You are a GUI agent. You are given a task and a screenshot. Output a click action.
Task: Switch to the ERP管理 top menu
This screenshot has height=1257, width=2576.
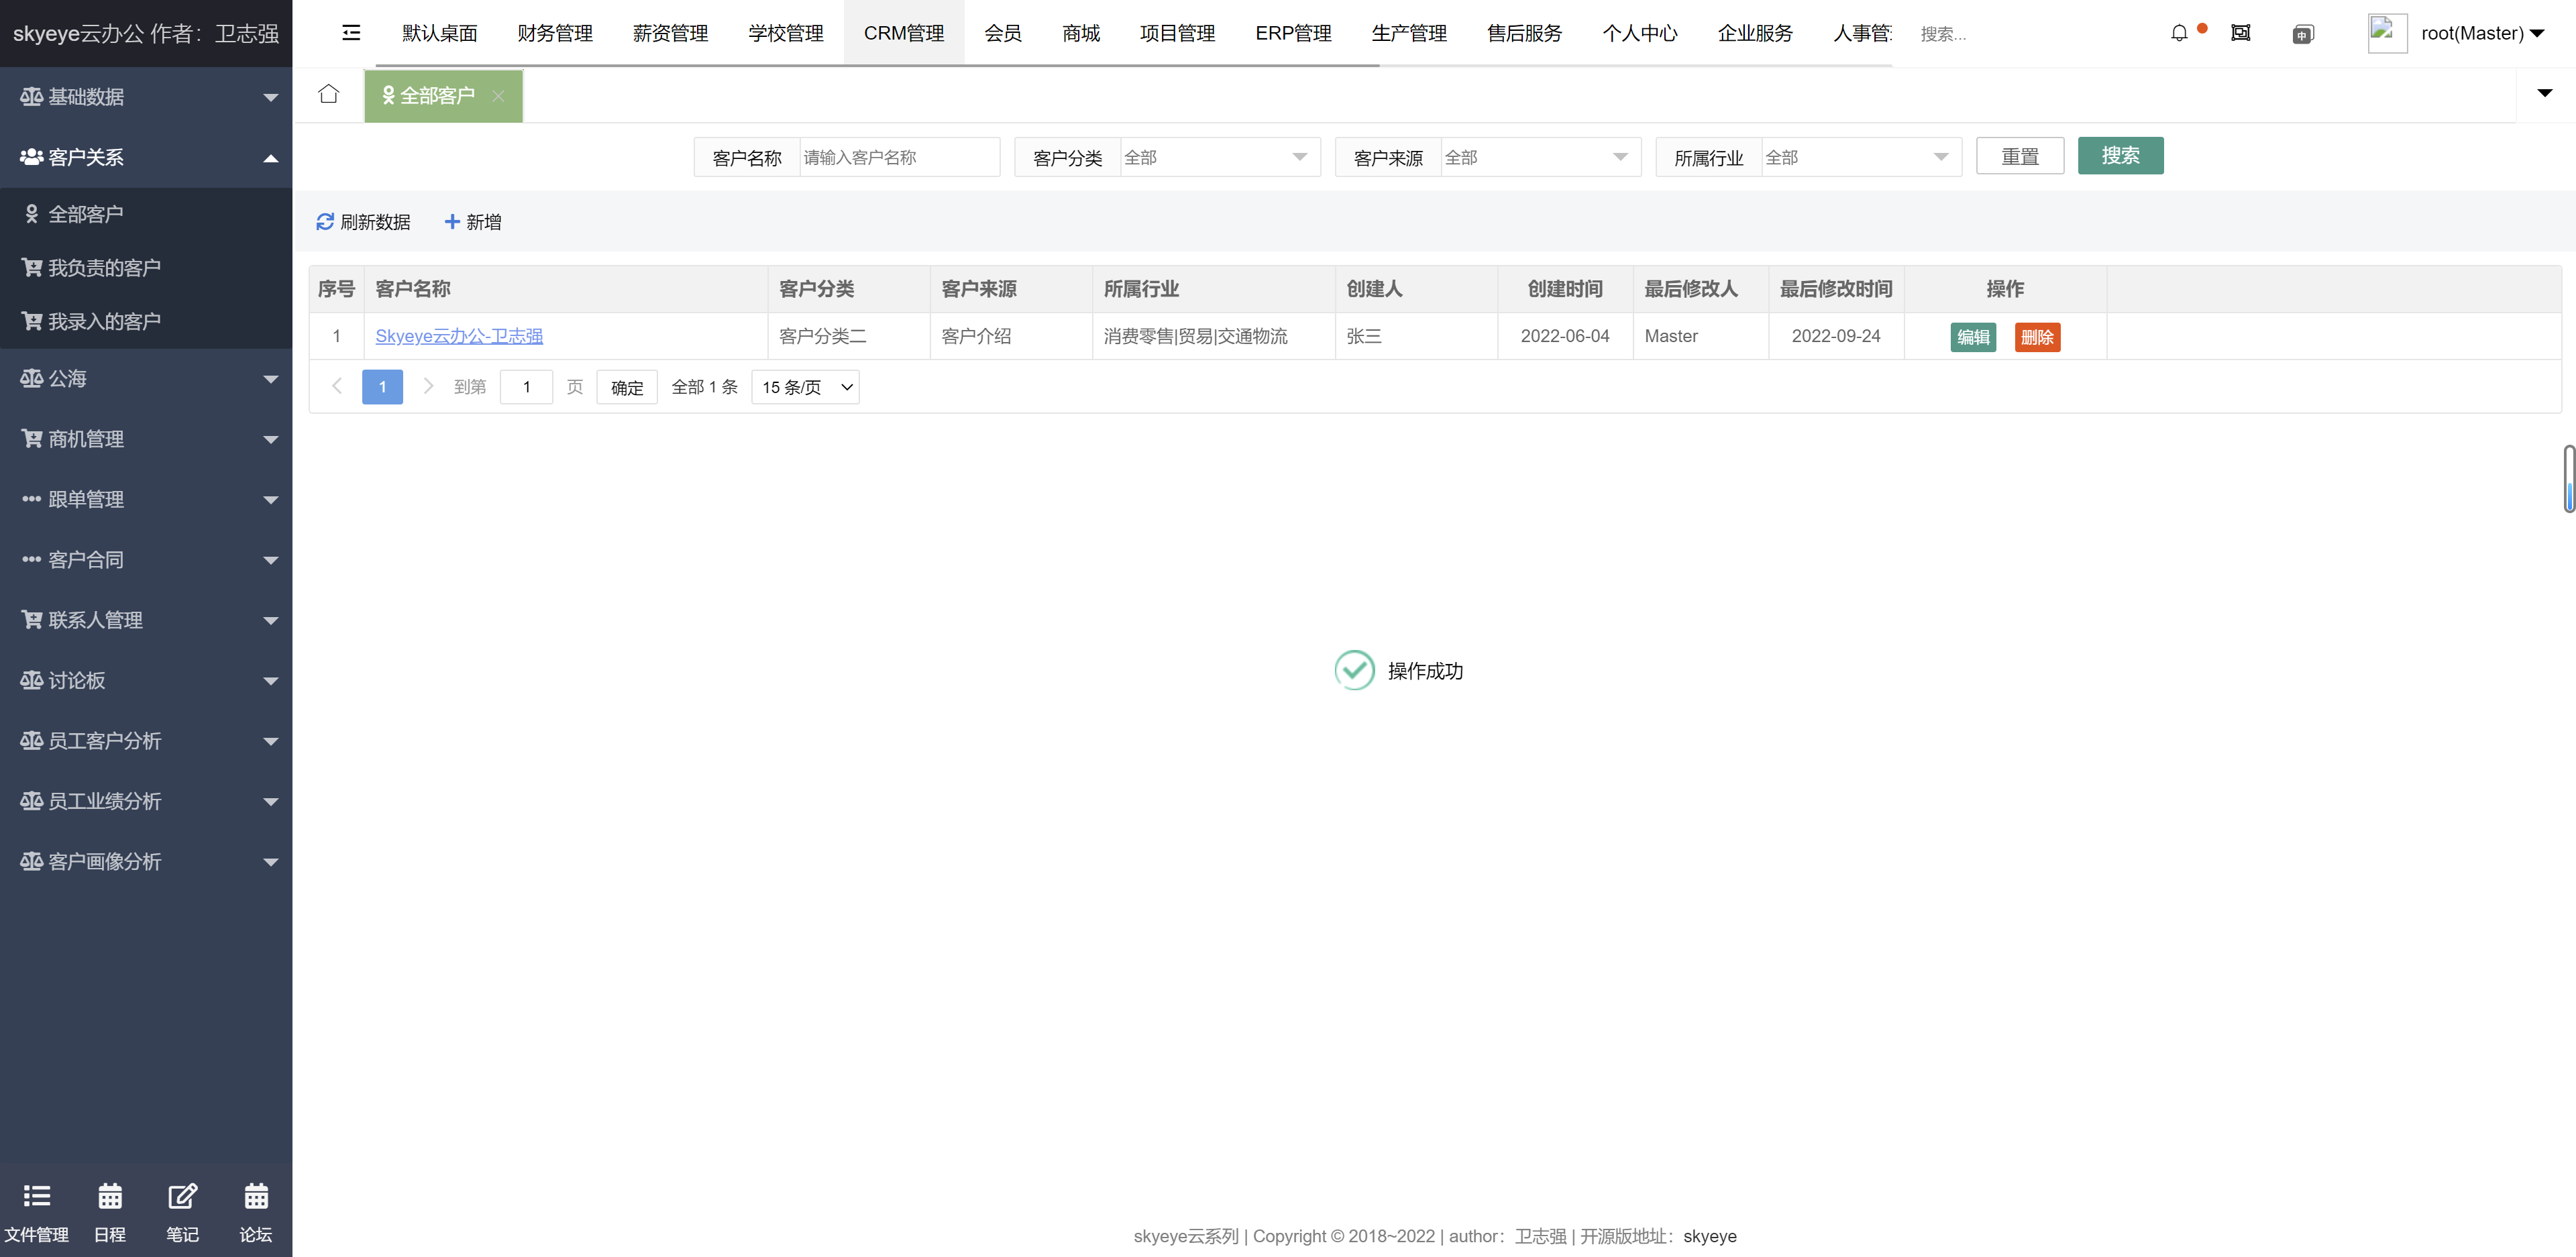(1292, 33)
